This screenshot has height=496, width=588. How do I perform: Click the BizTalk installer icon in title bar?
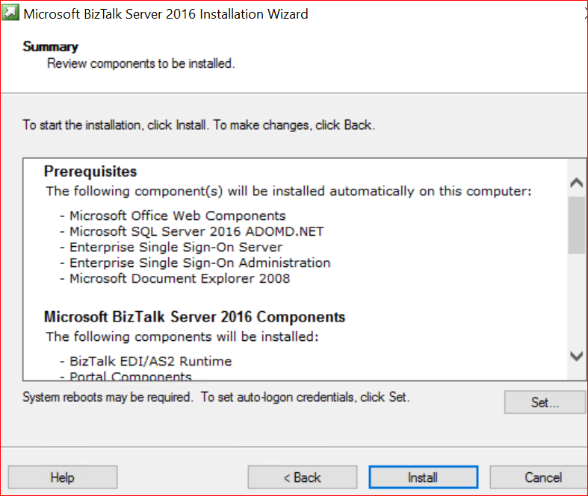pos(11,13)
